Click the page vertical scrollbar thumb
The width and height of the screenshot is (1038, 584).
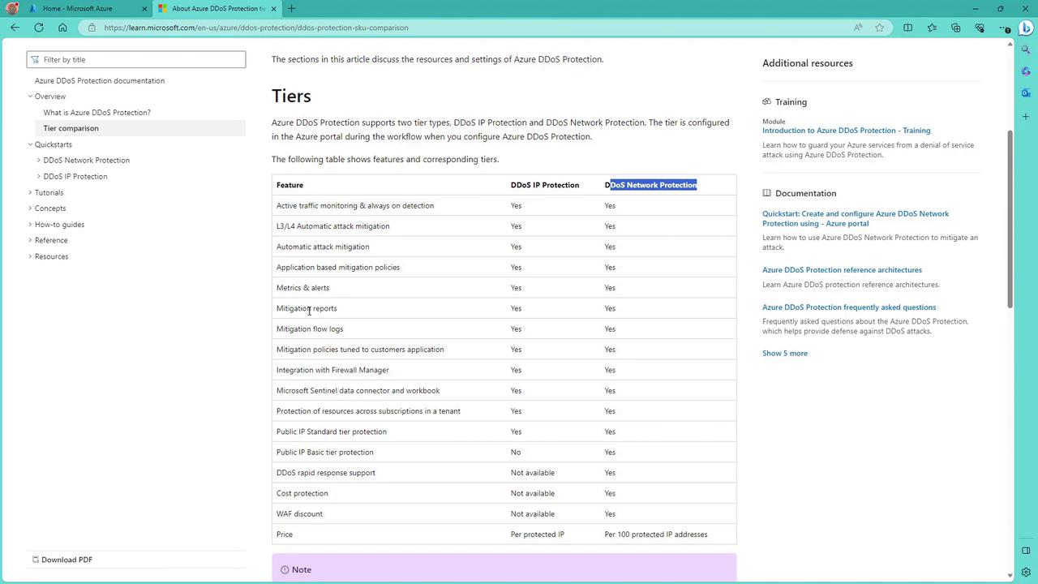point(1010,219)
